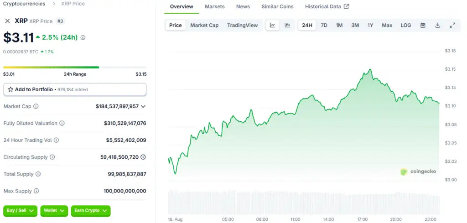Open Circulating Supply label info icon

coord(52,157)
